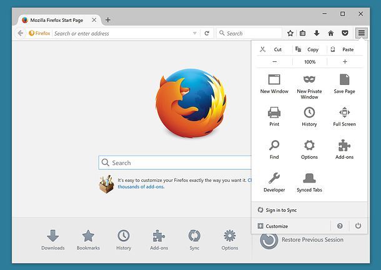Reload the page with refresh icon
This screenshot has width=381, height=270.
pos(207,33)
